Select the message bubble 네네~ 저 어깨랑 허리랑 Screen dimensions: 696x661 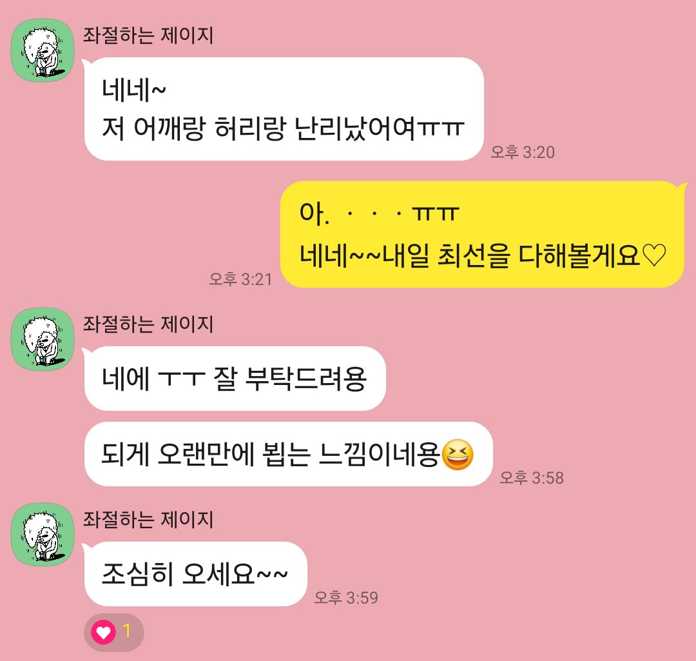(x=284, y=109)
